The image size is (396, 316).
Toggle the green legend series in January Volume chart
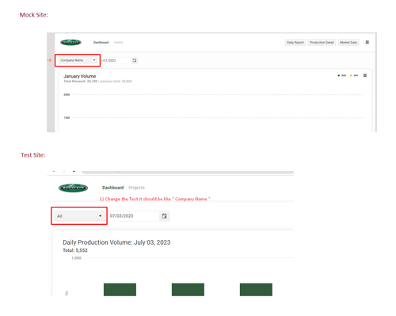click(342, 75)
